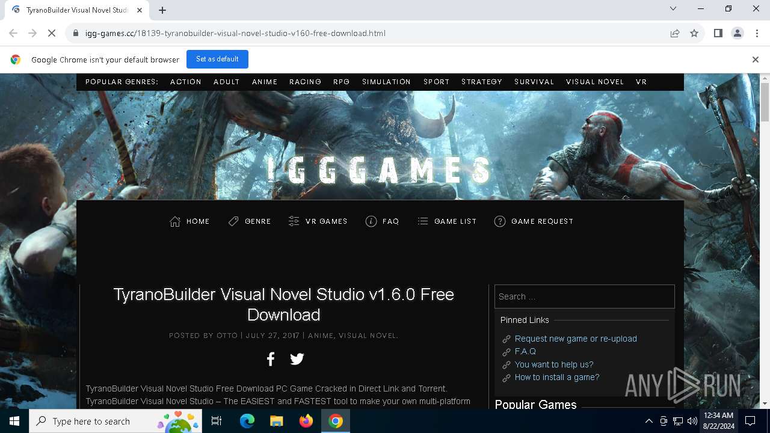The width and height of the screenshot is (770, 433).
Task: Click the page vertical scrollbar thumb
Action: 765,102
